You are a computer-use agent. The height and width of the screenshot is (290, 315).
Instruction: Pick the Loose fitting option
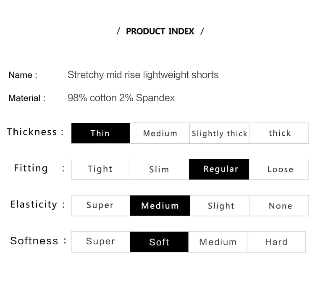coord(279,169)
